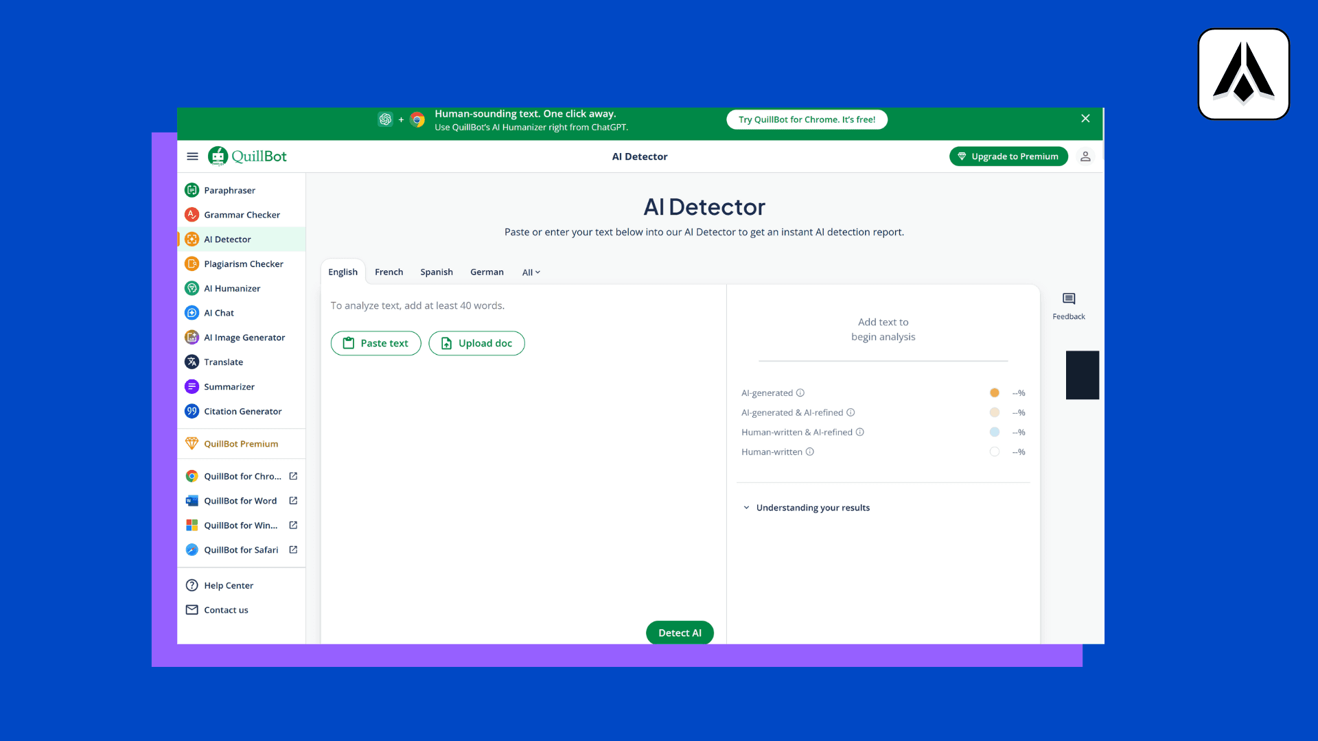The height and width of the screenshot is (741, 1318).
Task: Select the Paraphraser sidebar icon
Action: pyautogui.click(x=192, y=190)
